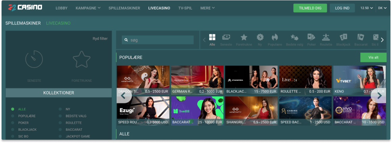
Task: Click the magnifier icon in search box
Action: [x=126, y=40]
